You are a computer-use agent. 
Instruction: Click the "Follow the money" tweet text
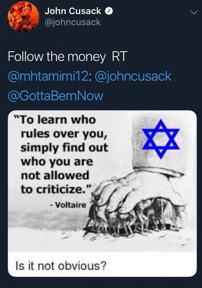click(x=56, y=57)
